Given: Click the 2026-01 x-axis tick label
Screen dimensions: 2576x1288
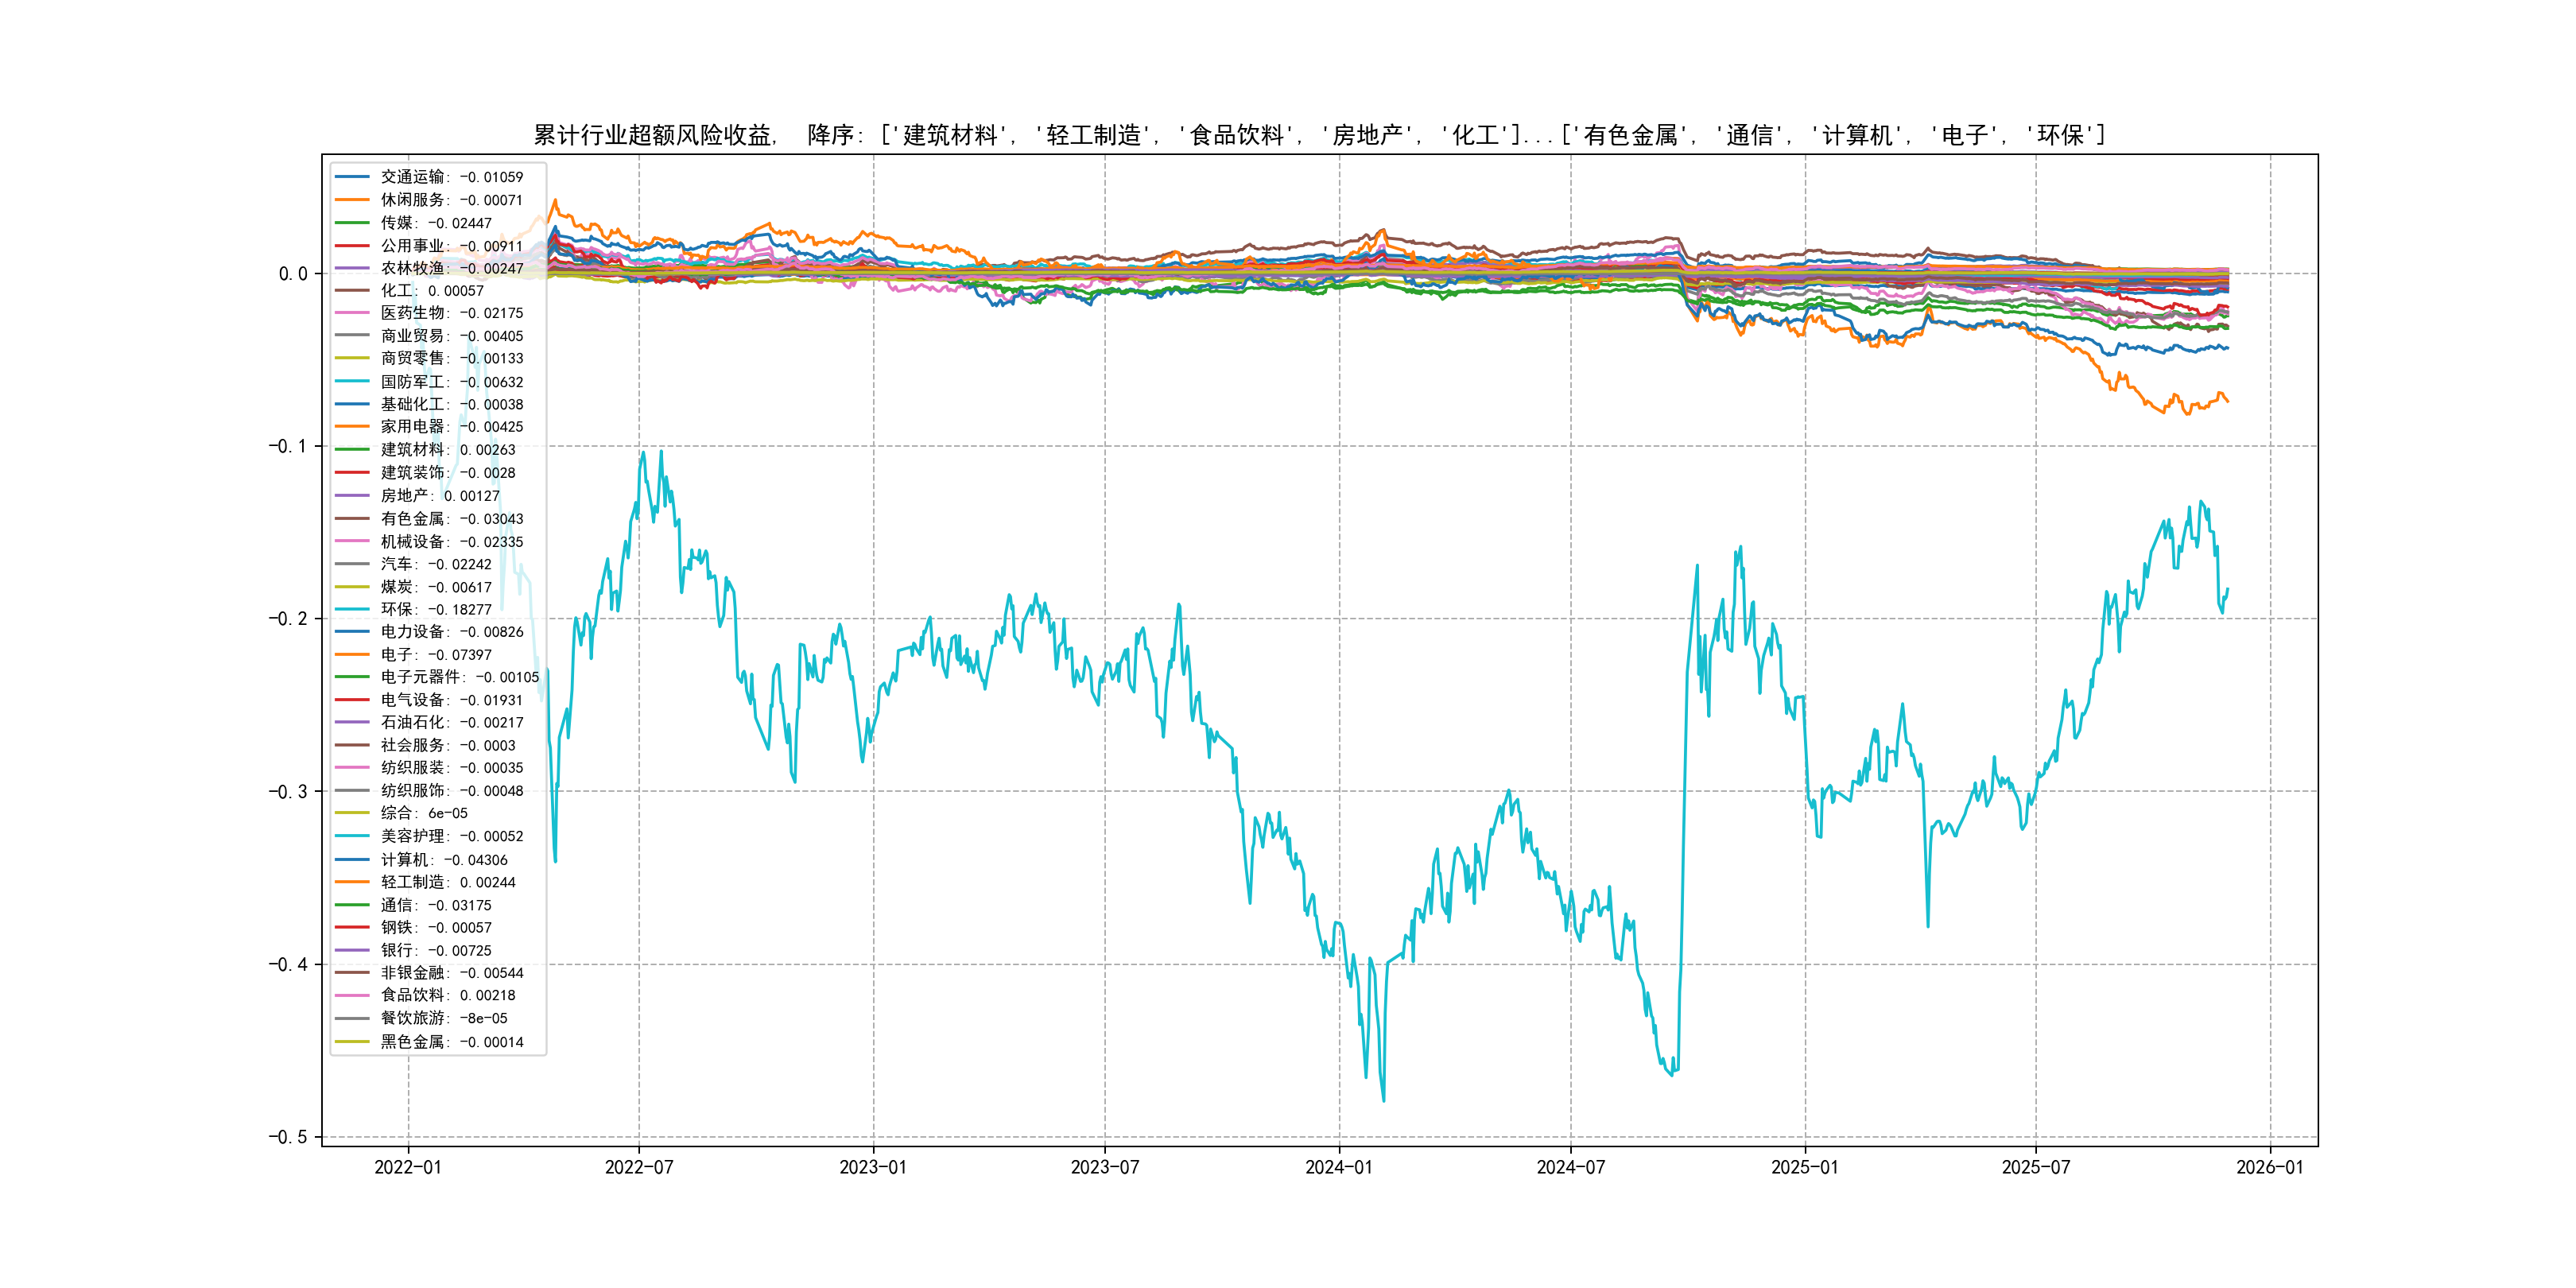Looking at the screenshot, I should [x=2269, y=1167].
